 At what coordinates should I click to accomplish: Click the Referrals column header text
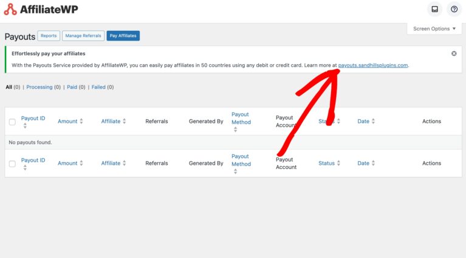point(157,121)
